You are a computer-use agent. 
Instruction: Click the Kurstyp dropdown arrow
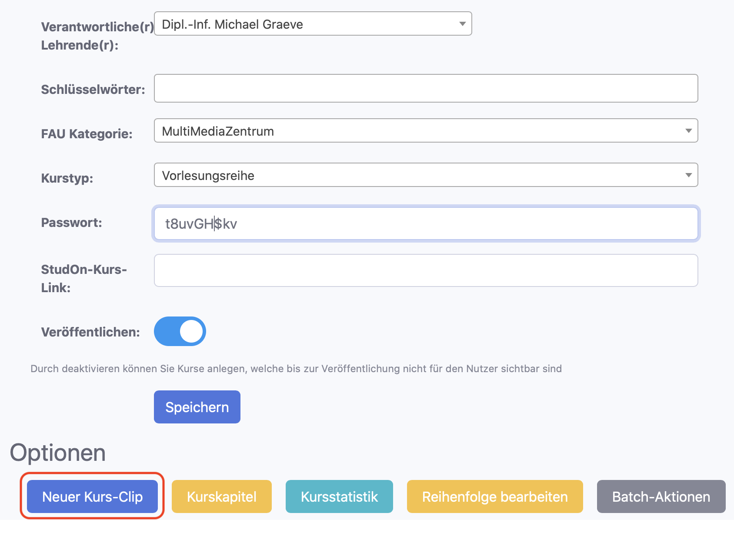pos(688,175)
